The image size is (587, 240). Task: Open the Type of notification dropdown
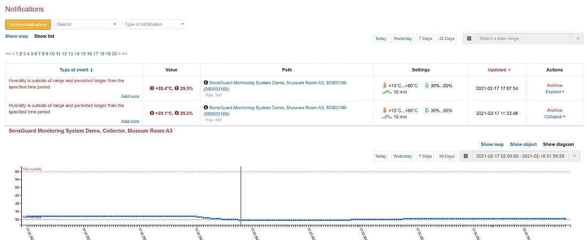154,24
